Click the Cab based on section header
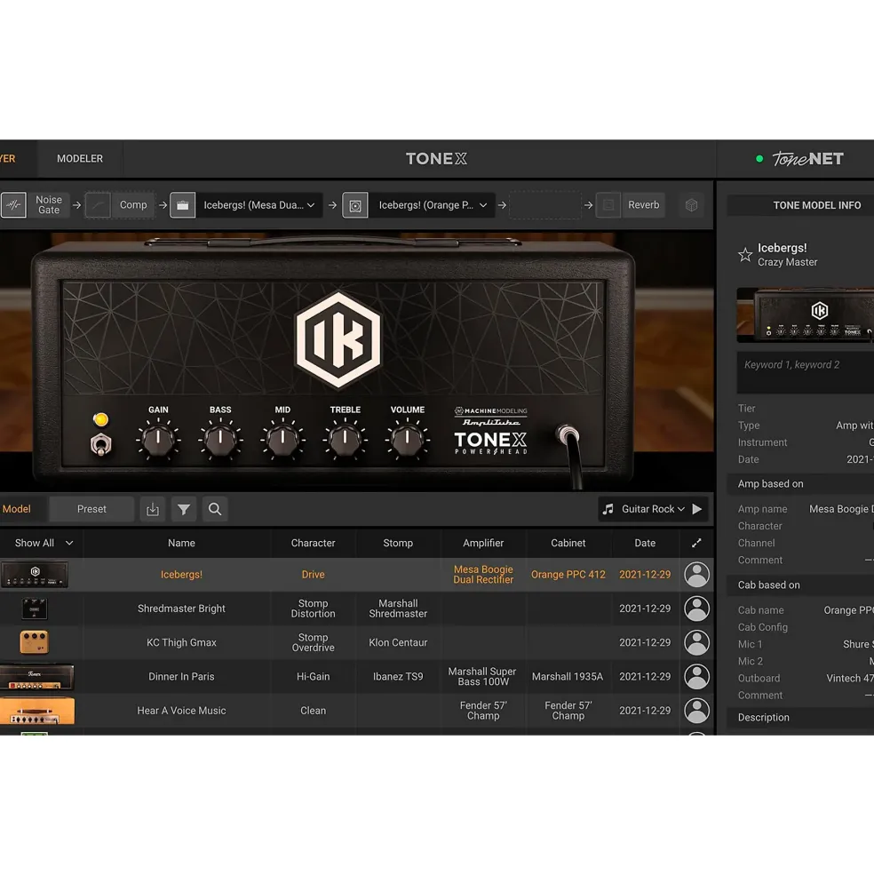Screen dimensions: 874x875 (x=800, y=585)
